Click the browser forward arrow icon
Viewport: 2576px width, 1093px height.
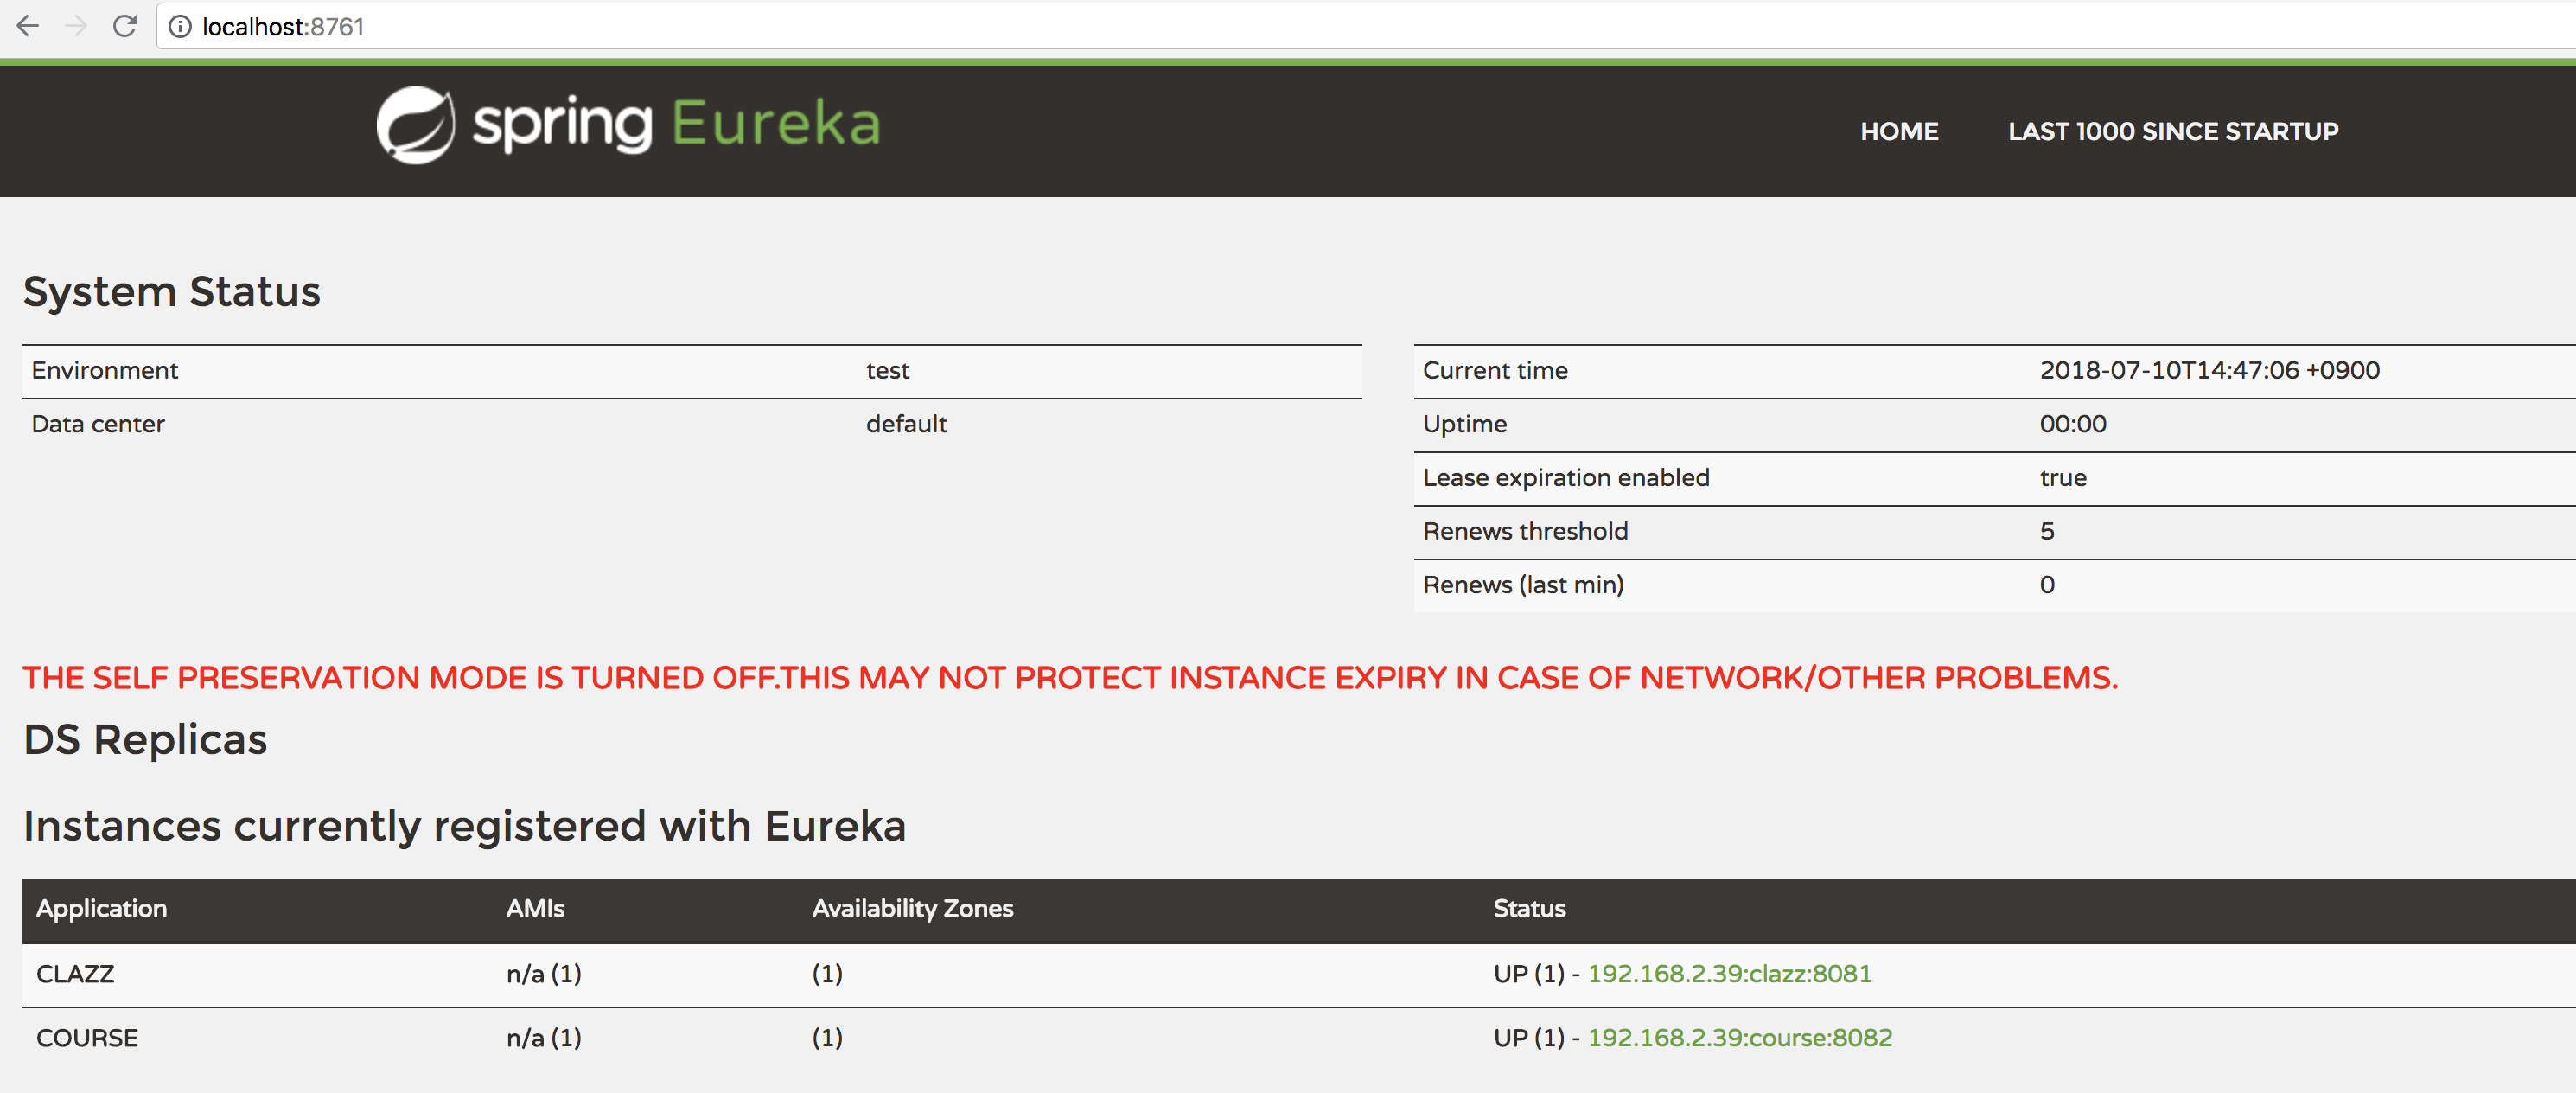(76, 26)
